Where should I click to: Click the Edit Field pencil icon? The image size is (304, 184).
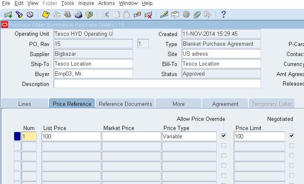tap(164, 15)
